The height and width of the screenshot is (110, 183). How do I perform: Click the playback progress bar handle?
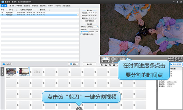click(126, 56)
